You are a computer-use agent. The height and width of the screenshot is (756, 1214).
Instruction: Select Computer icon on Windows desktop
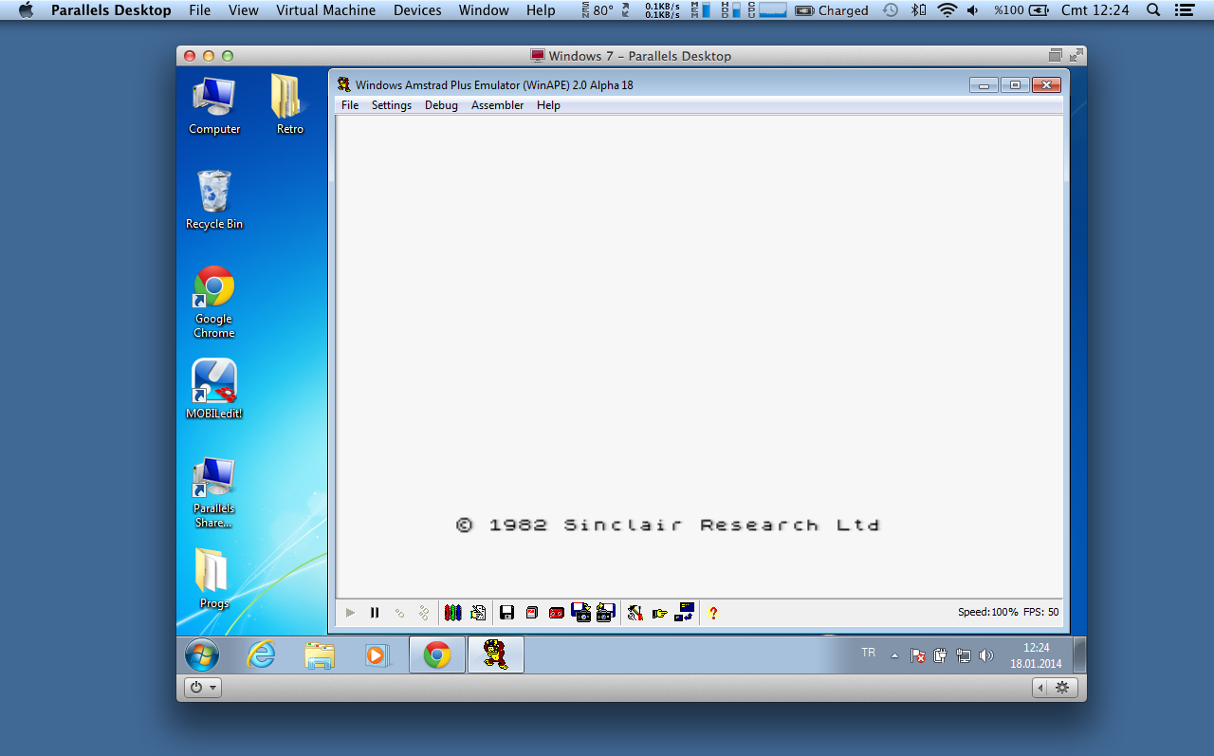[214, 105]
